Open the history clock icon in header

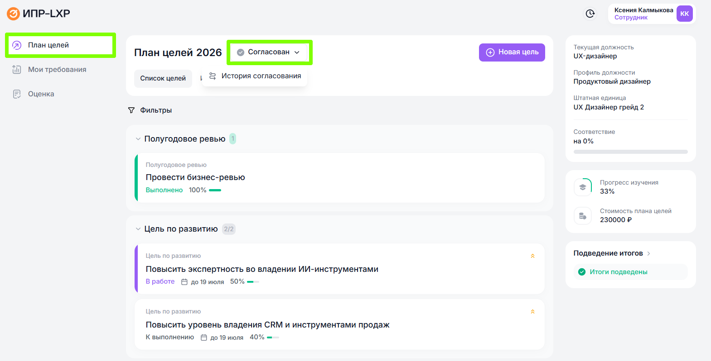pos(590,14)
